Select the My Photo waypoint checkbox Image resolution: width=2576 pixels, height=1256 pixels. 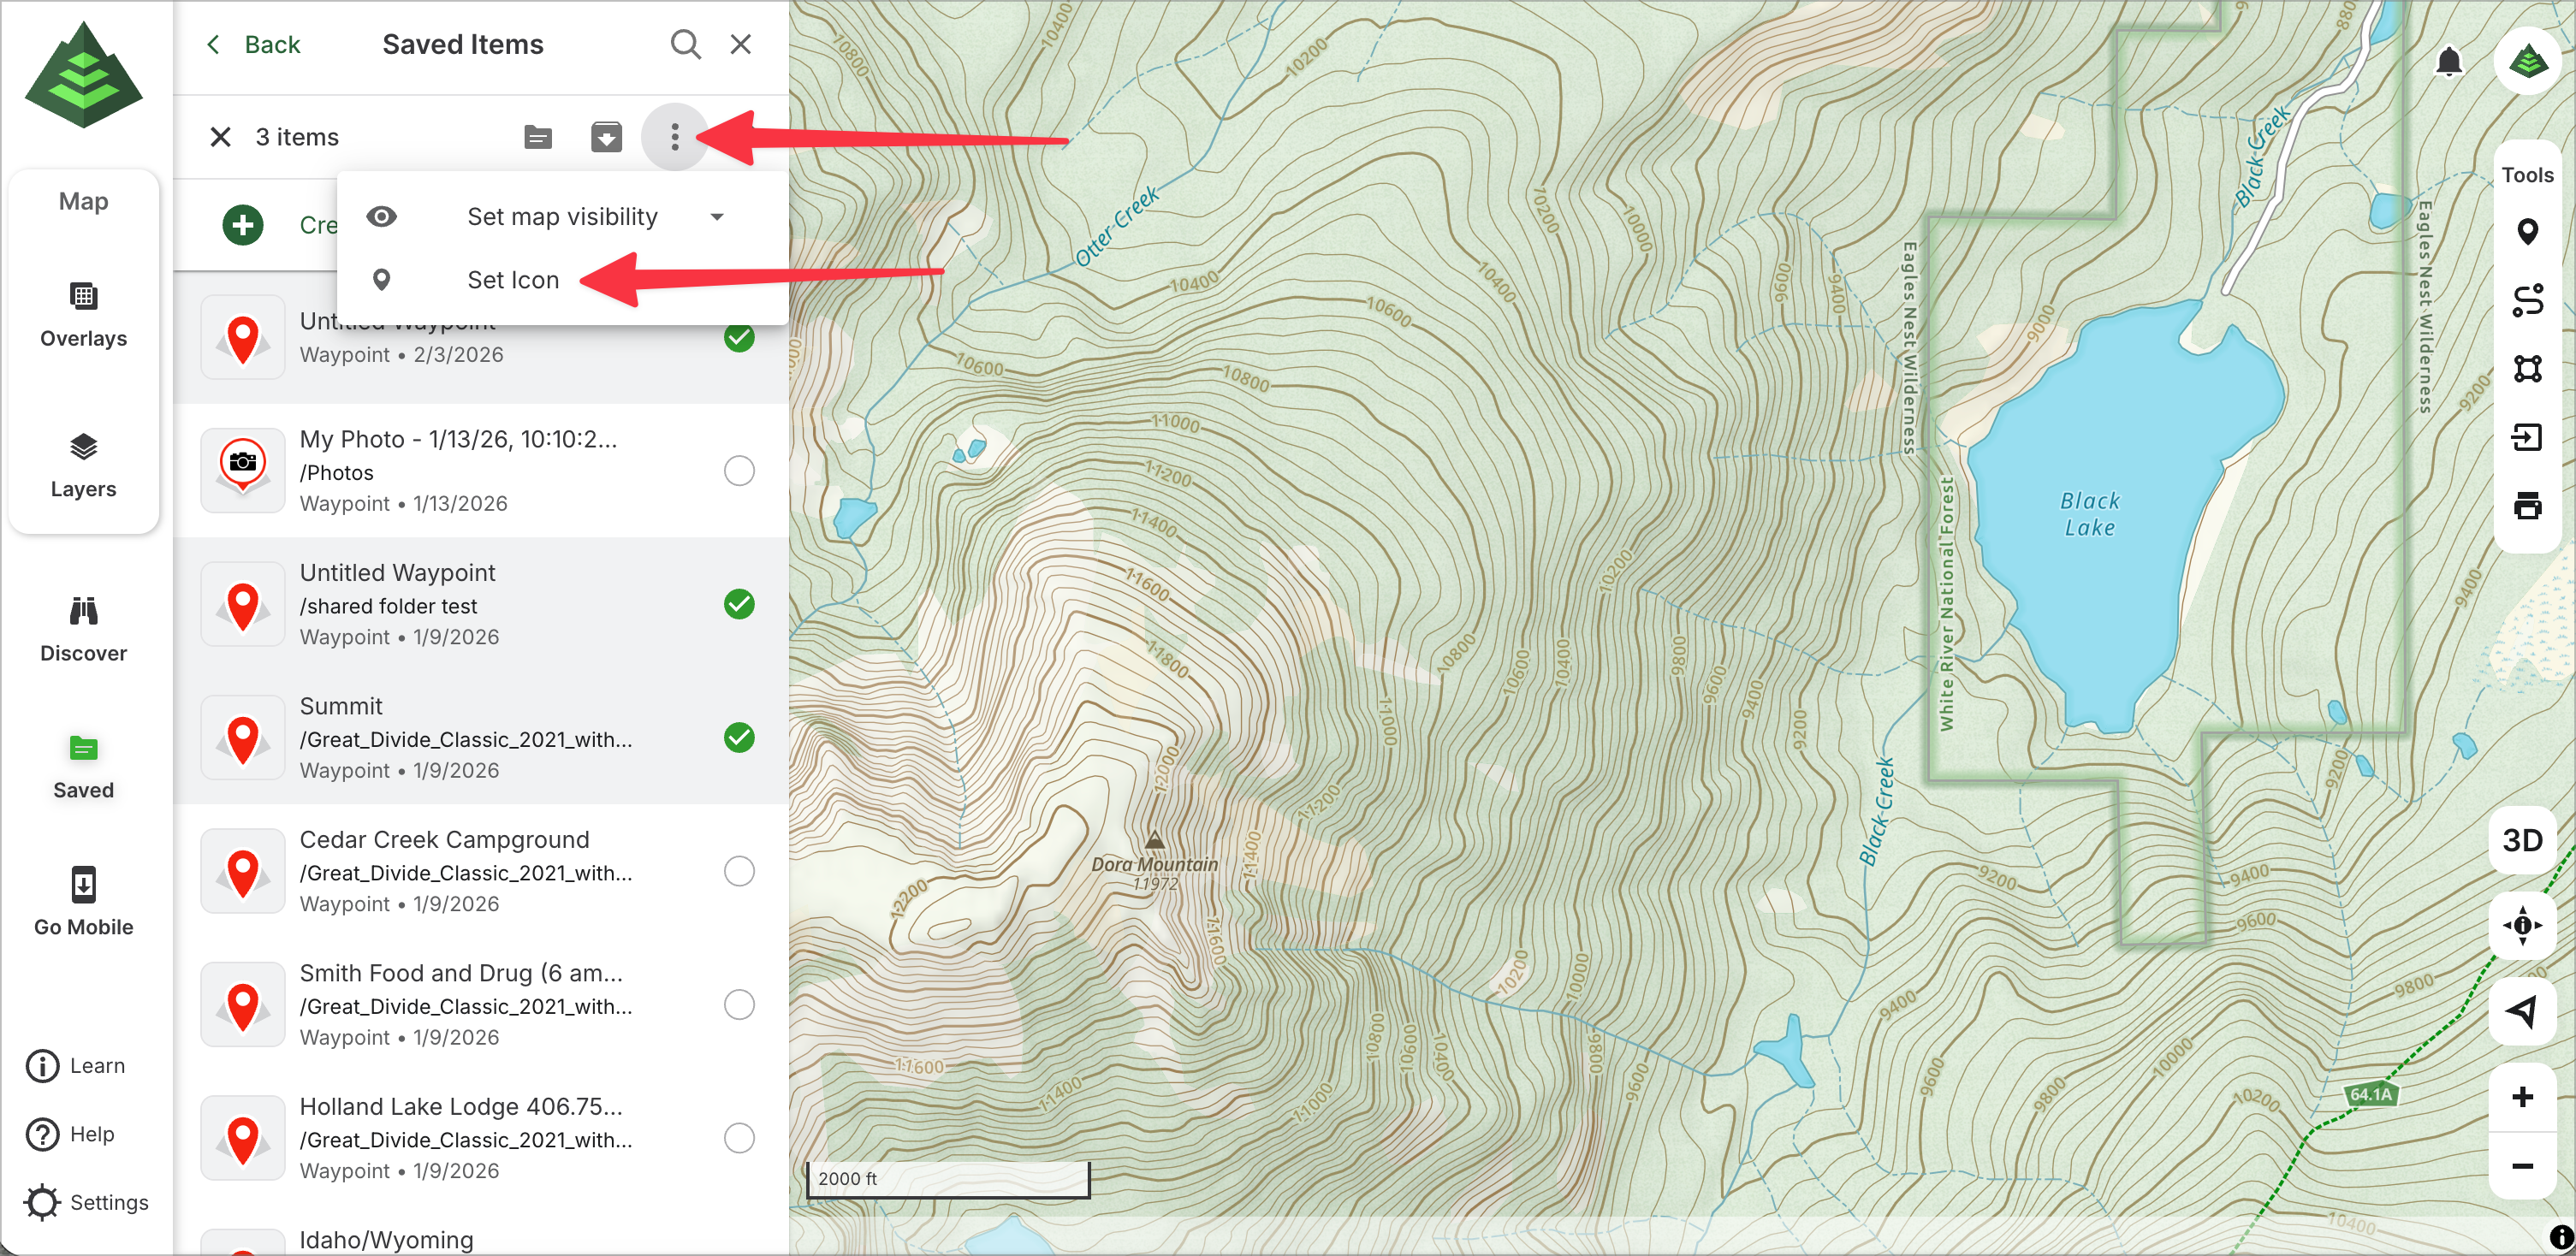pyautogui.click(x=739, y=471)
